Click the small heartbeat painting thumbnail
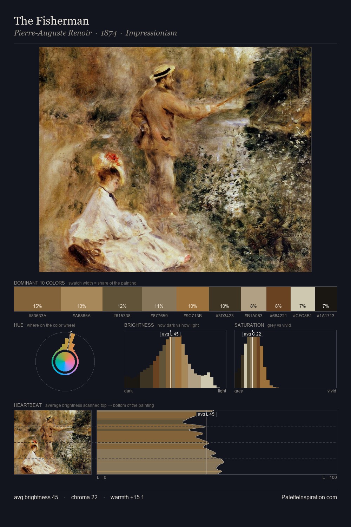The height and width of the screenshot is (527, 351). click(x=53, y=442)
